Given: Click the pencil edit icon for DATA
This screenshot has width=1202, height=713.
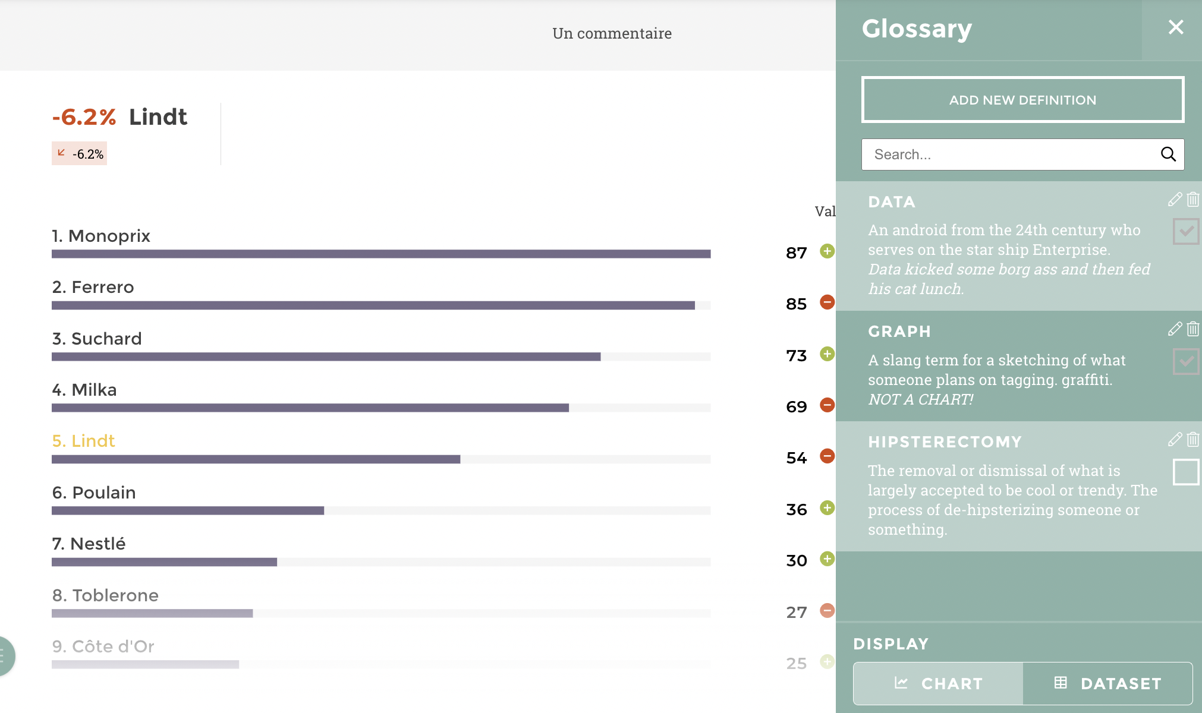Looking at the screenshot, I should pos(1175,200).
